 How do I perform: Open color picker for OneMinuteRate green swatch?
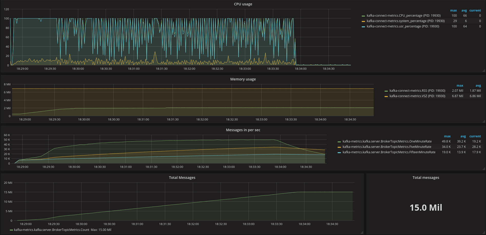tap(339, 142)
